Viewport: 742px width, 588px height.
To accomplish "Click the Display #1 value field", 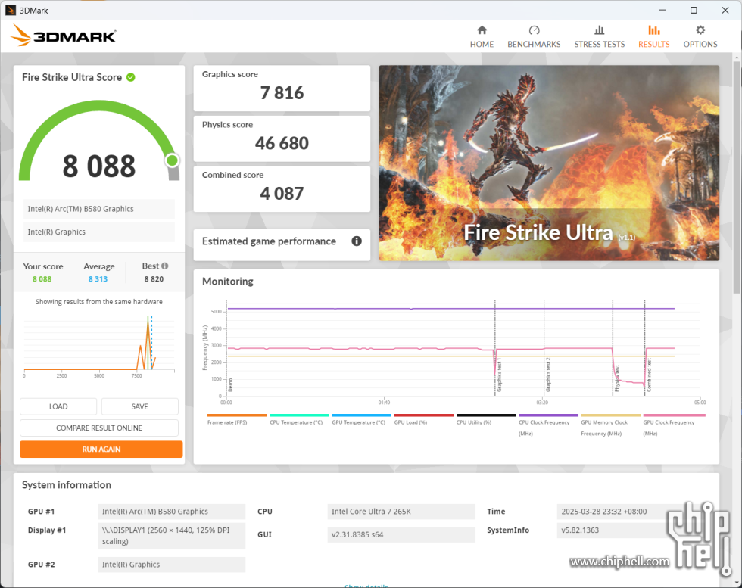I will (172, 536).
